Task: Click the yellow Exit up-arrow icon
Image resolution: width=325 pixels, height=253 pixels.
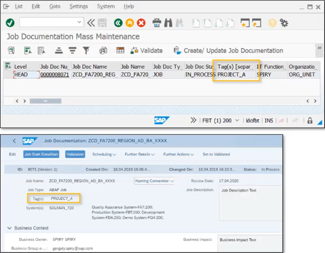Action: tap(130, 23)
